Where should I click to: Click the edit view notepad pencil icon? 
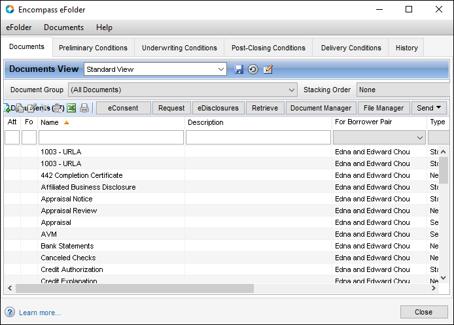[268, 69]
